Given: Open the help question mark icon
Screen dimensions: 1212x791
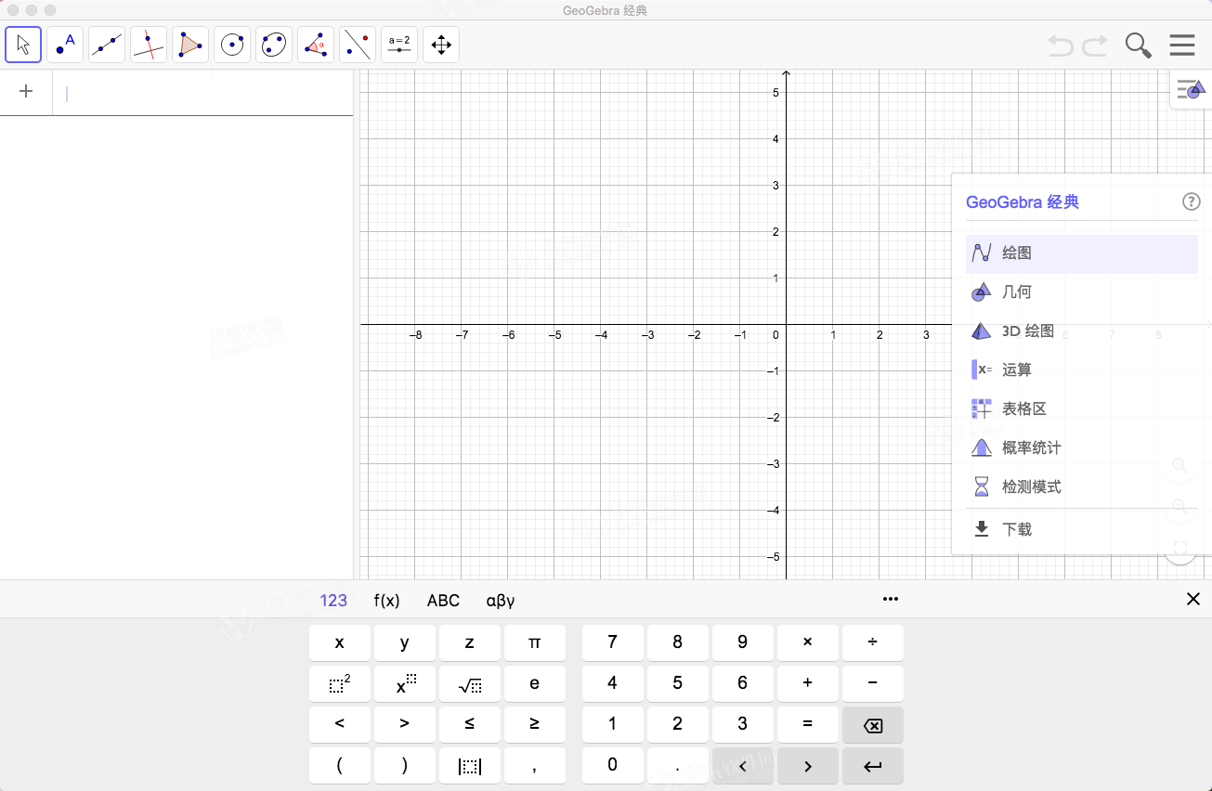Looking at the screenshot, I should [1191, 201].
